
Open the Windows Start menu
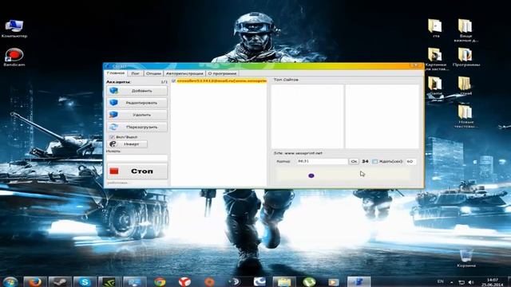(10, 281)
